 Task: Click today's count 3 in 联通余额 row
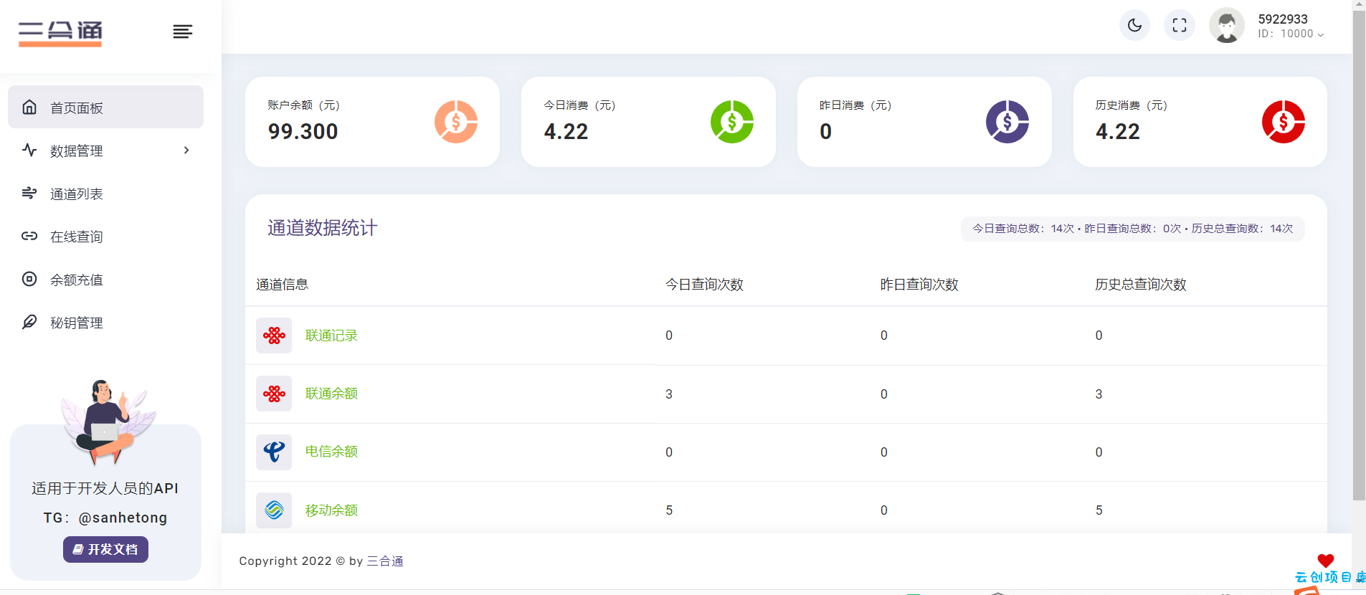coord(669,394)
